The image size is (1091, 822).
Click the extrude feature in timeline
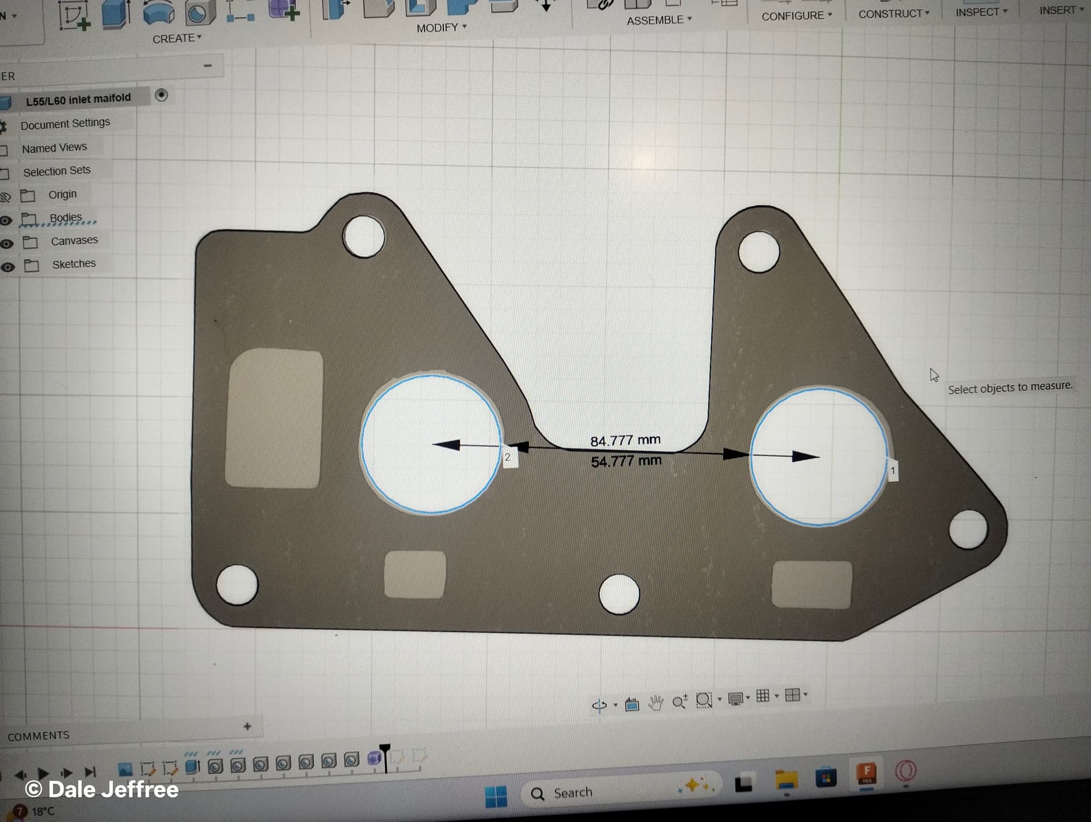click(192, 767)
